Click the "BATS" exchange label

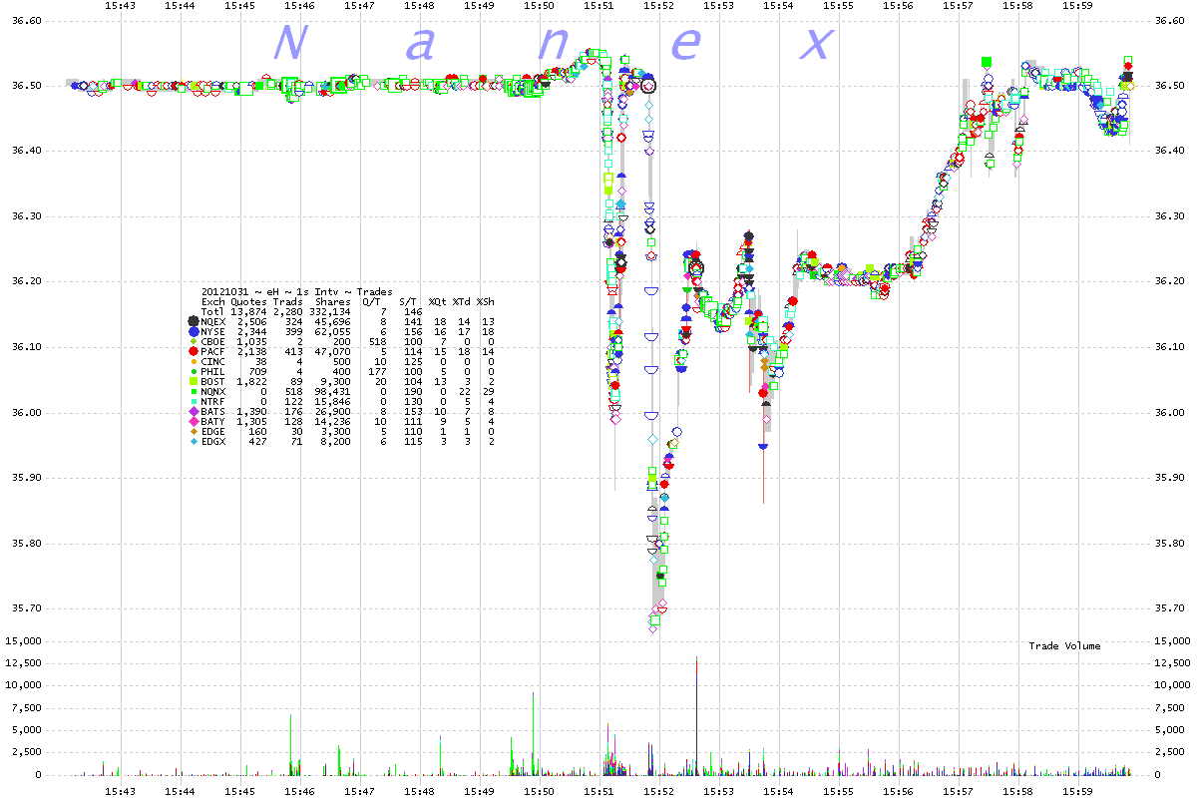coord(213,411)
